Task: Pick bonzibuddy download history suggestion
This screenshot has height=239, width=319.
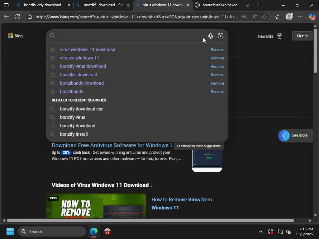Action: (82, 83)
